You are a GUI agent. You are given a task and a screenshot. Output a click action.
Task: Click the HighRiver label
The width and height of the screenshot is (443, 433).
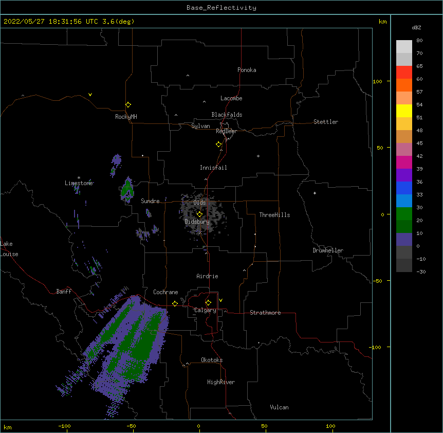click(220, 382)
